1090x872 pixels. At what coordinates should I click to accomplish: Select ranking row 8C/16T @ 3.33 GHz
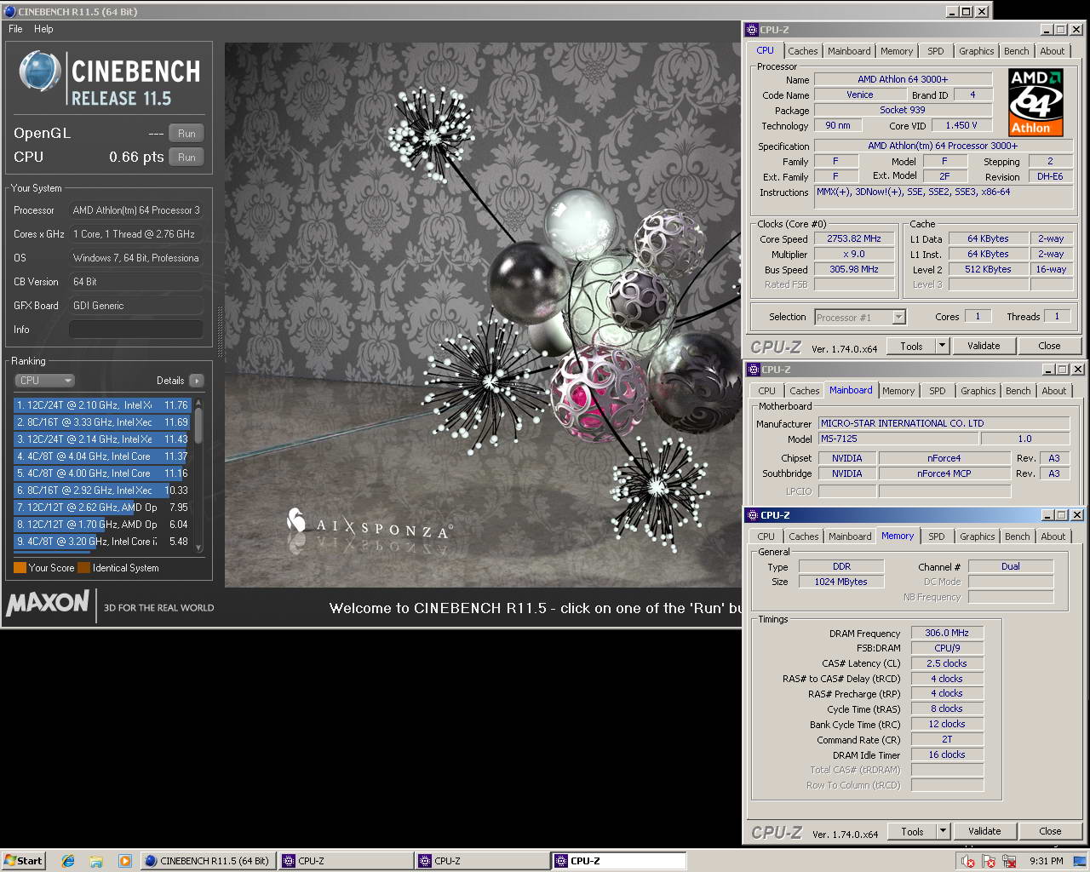click(x=102, y=422)
